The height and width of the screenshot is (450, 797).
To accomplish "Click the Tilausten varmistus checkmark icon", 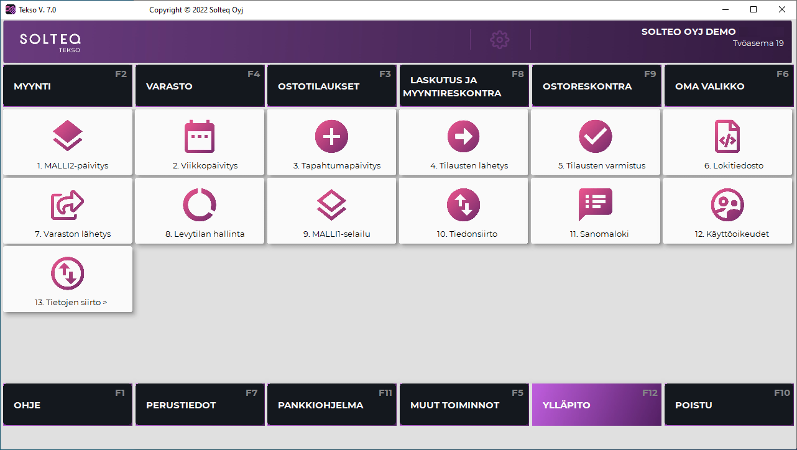I will tap(595, 136).
